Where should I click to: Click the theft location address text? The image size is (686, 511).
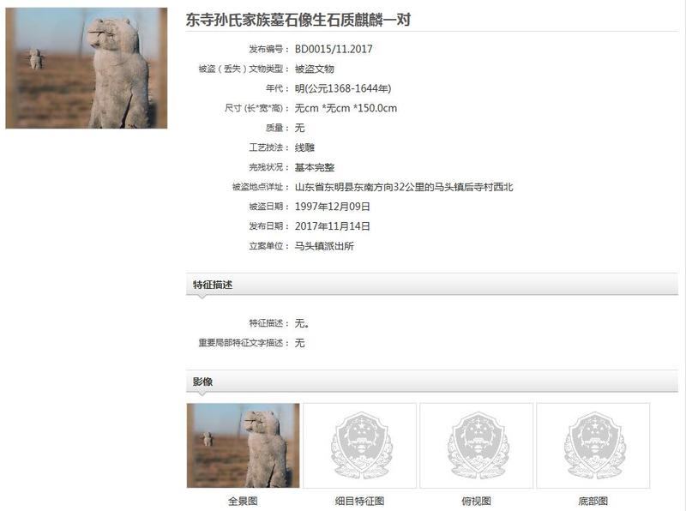click(404, 187)
